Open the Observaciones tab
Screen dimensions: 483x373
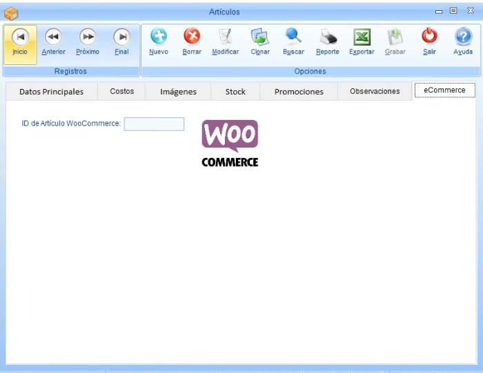pos(375,92)
